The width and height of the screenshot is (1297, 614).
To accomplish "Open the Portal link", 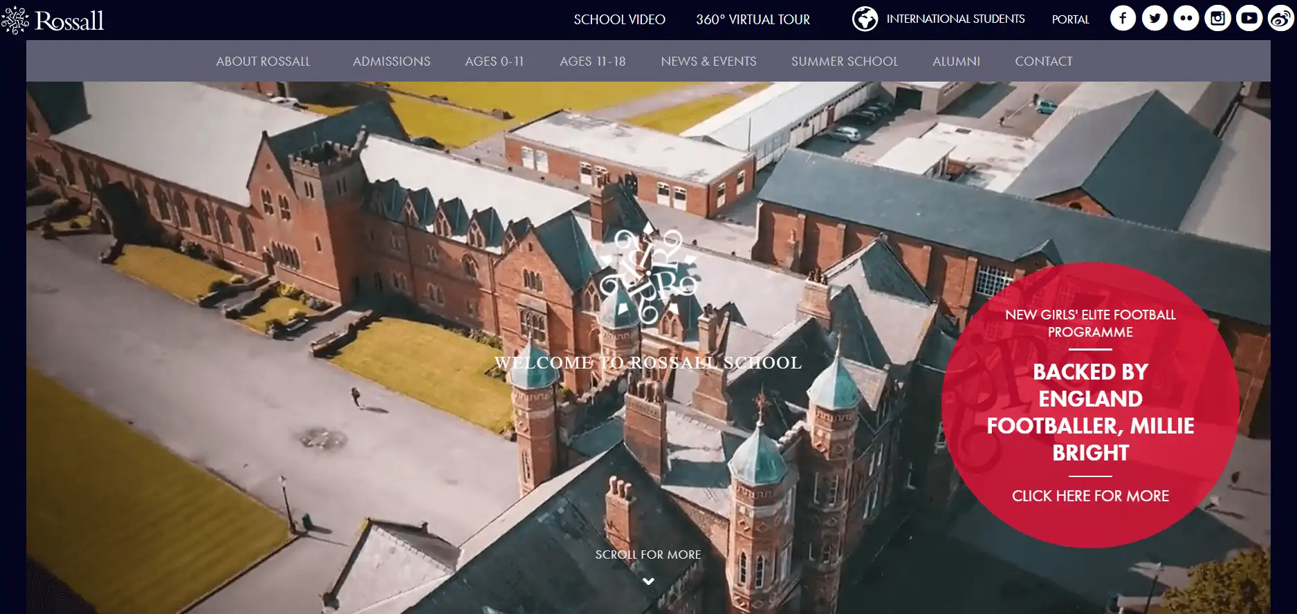I will (x=1070, y=19).
